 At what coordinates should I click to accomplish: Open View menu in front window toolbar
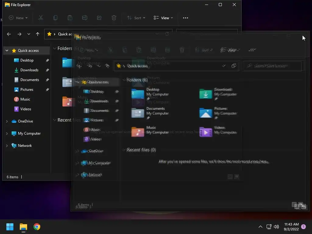click(x=230, y=50)
